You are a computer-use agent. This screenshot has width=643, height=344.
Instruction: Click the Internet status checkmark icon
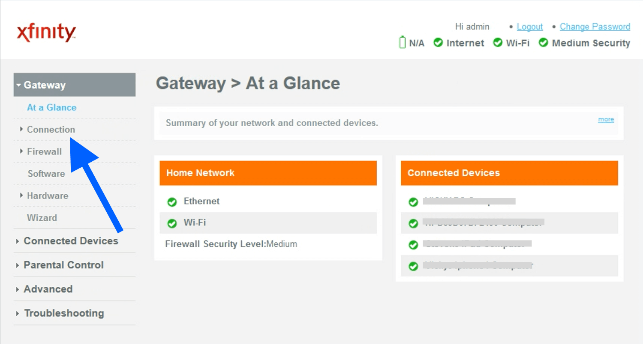coord(438,43)
